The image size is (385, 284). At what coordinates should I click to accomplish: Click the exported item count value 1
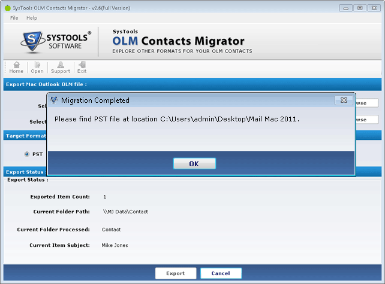click(105, 197)
